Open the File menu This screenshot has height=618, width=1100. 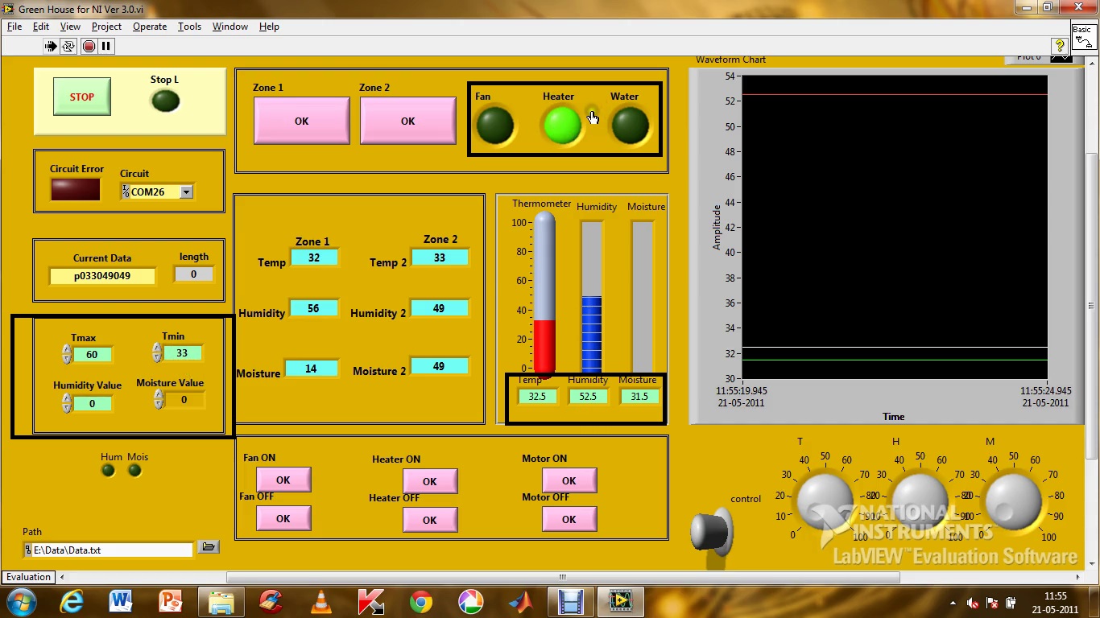coord(14,27)
